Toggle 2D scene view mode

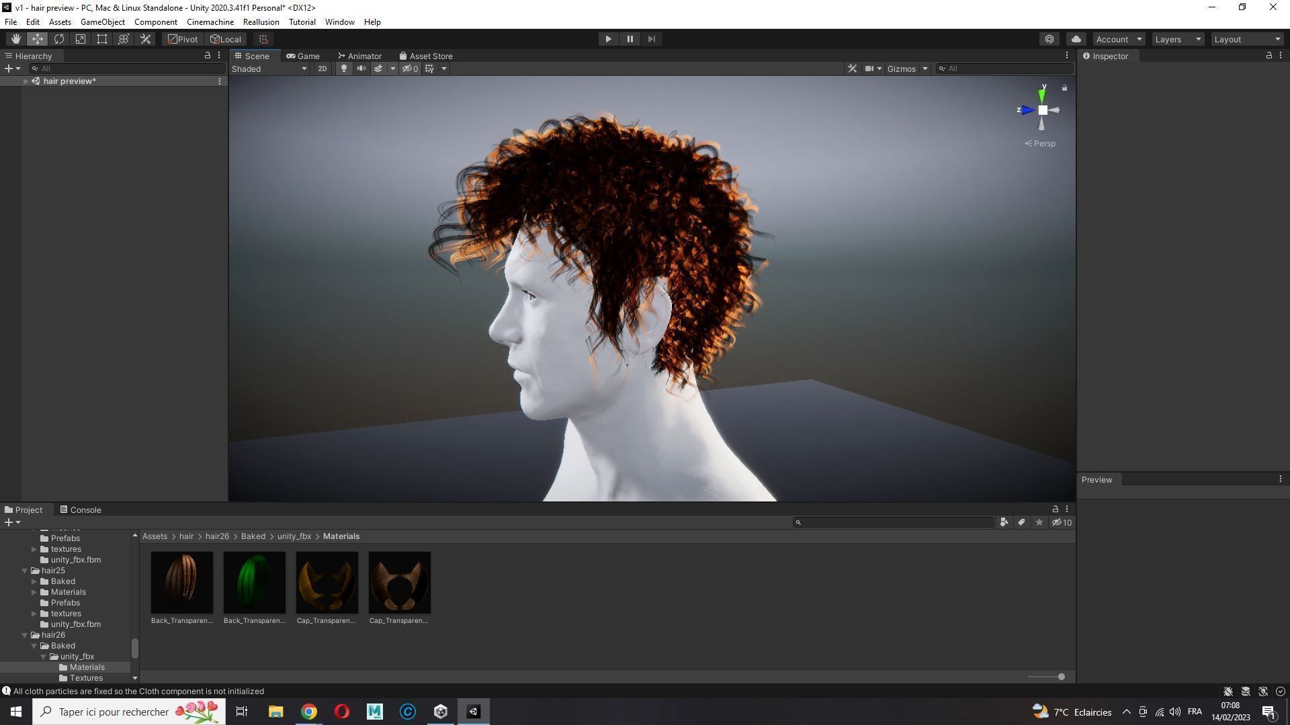point(322,68)
